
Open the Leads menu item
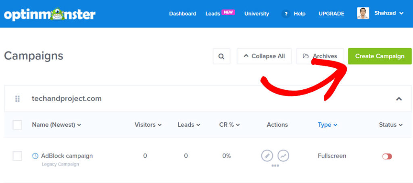213,14
